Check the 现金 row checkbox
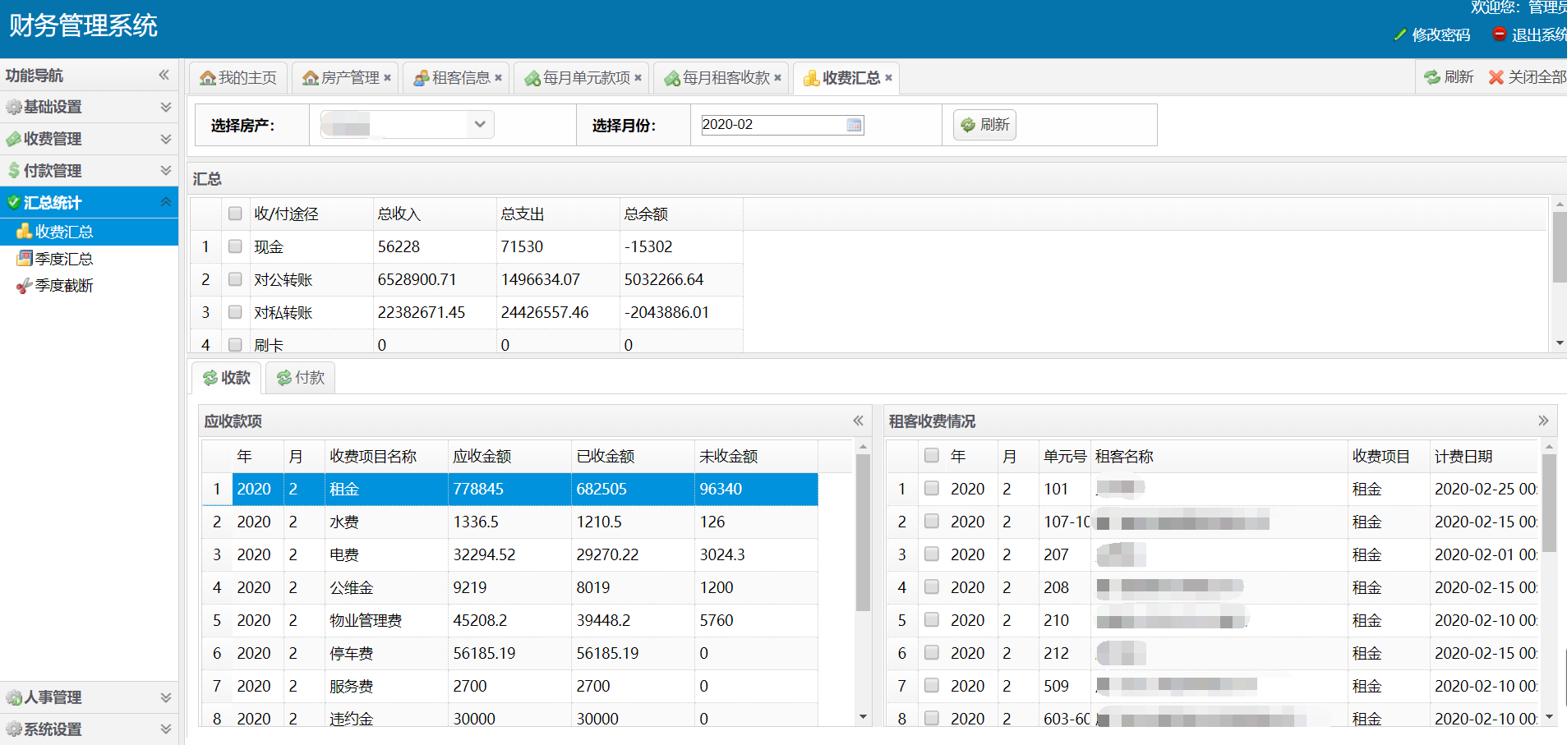The width and height of the screenshot is (1567, 745). 235,246
